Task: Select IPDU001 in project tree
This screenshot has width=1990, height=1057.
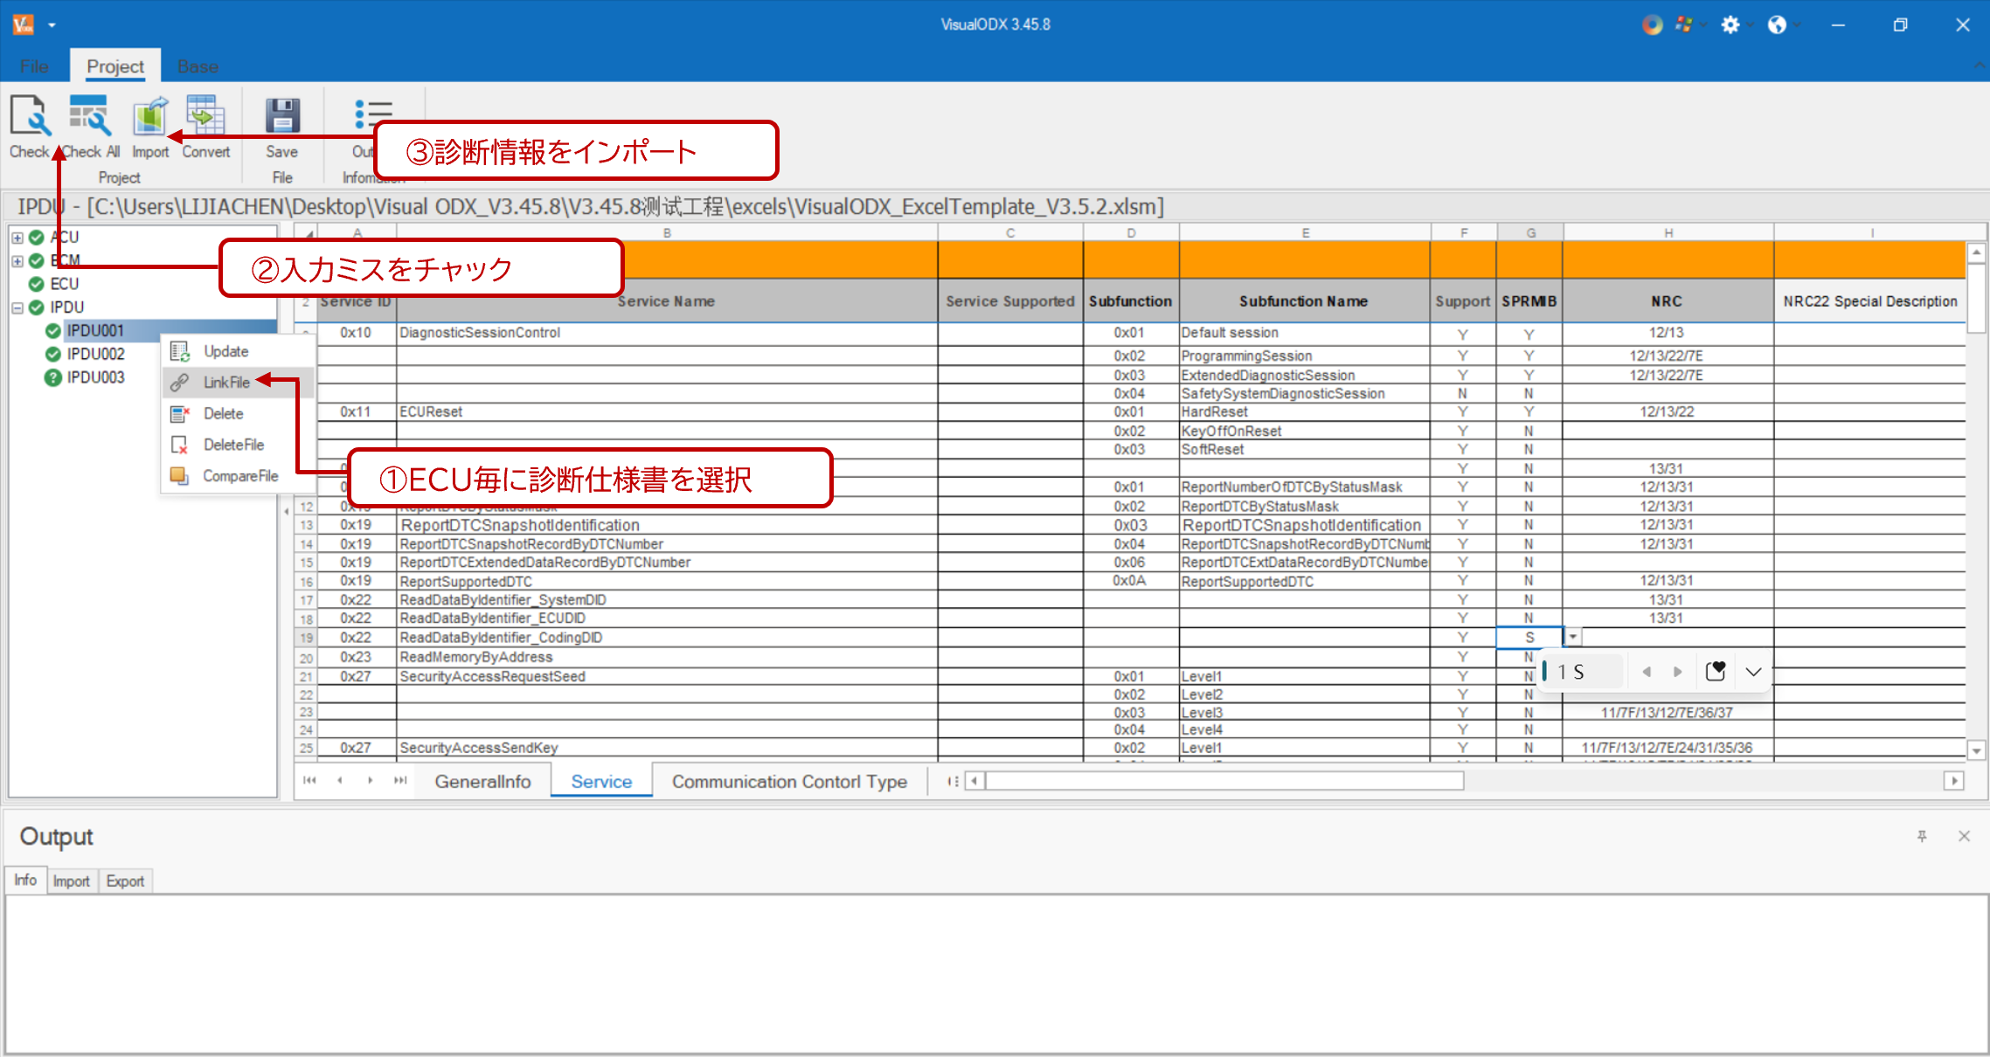Action: pos(95,330)
